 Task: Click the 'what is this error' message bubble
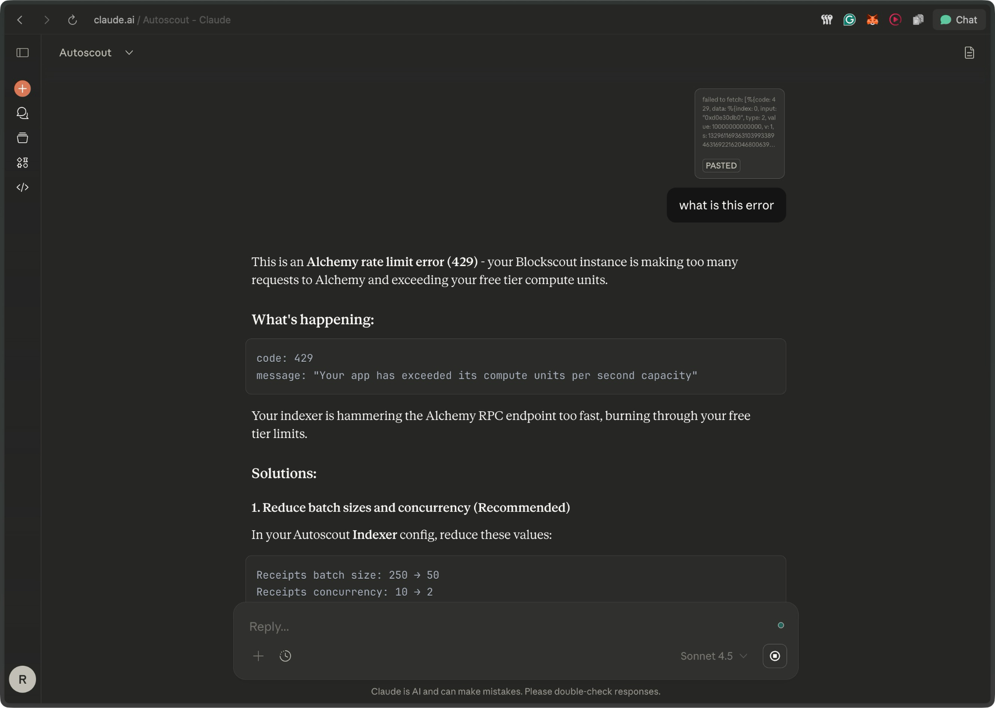(726, 205)
